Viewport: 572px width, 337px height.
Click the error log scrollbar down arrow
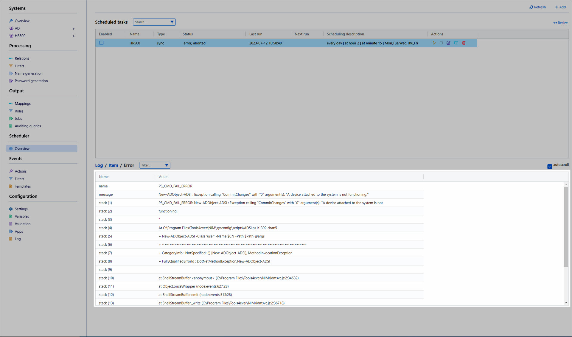[x=566, y=302]
